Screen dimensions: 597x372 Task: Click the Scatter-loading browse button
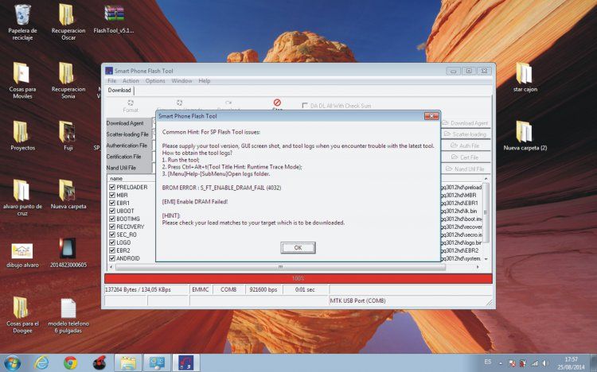466,134
